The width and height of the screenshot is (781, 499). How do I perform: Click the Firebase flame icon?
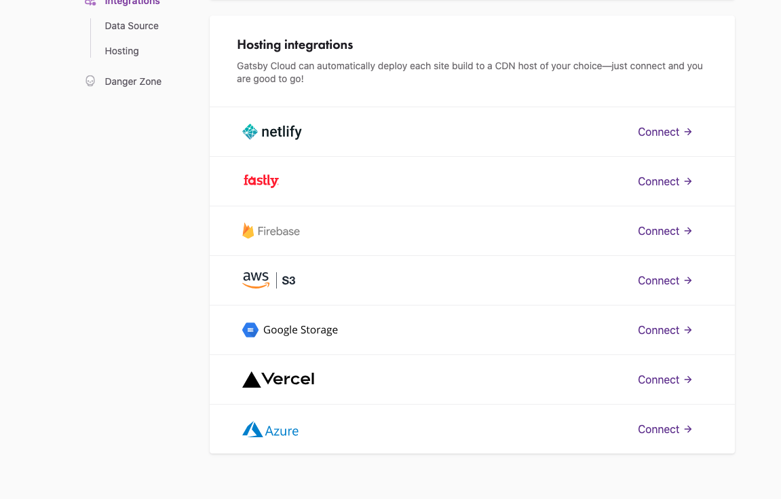coord(248,231)
